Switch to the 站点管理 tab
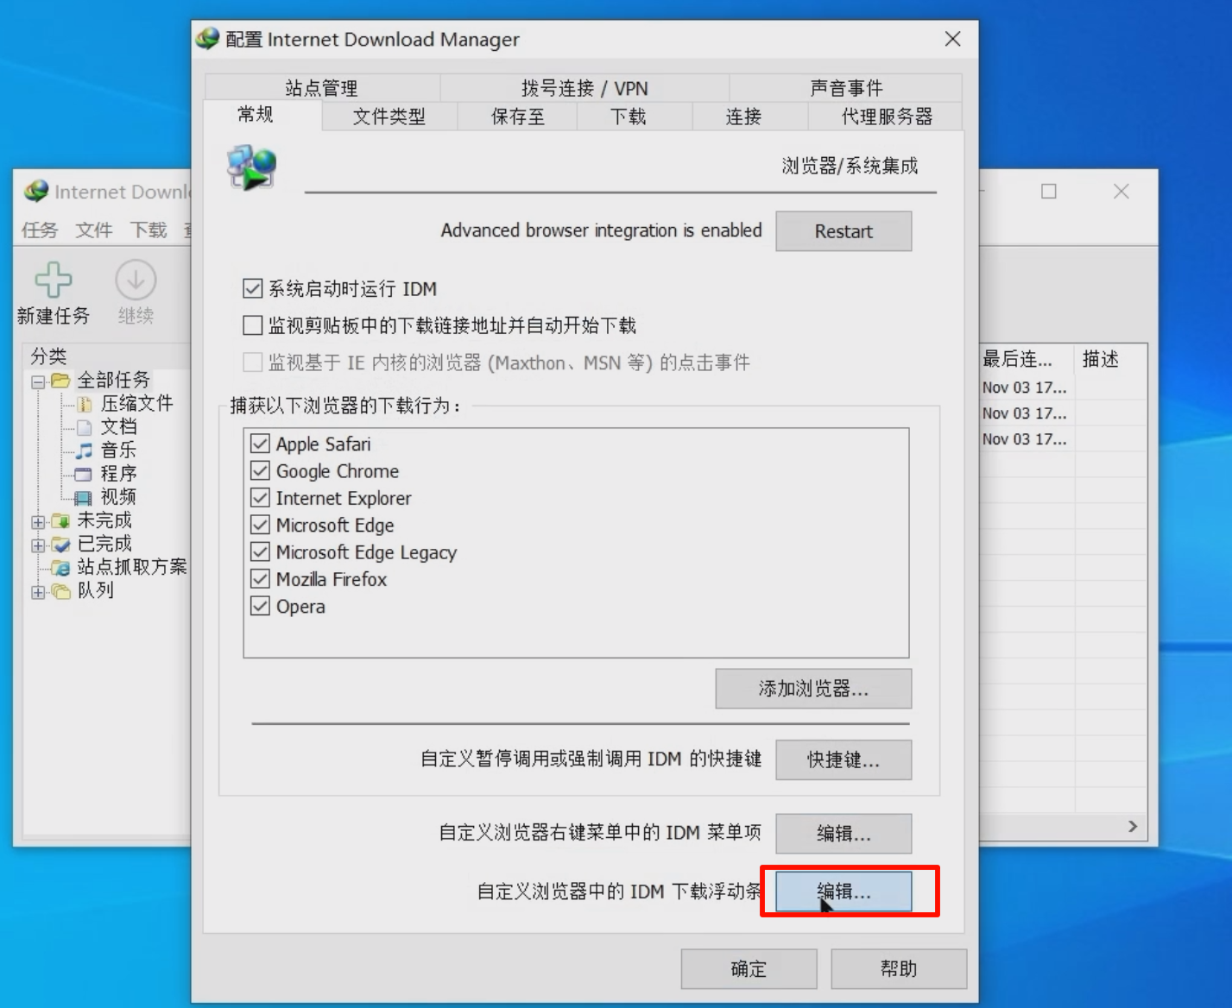1232x1008 pixels. point(322,88)
